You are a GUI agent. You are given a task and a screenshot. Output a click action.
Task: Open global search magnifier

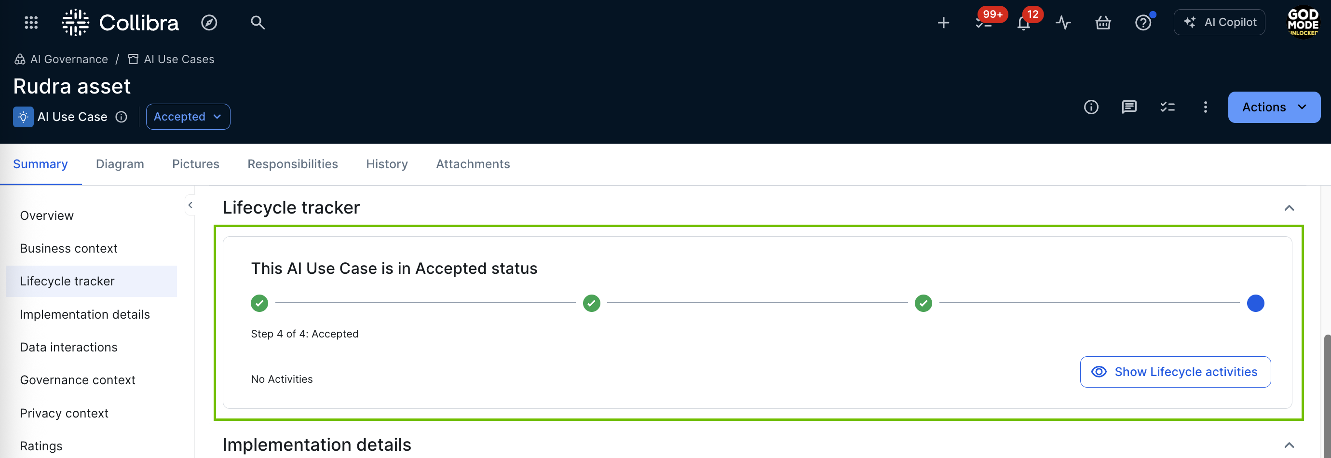tap(258, 23)
